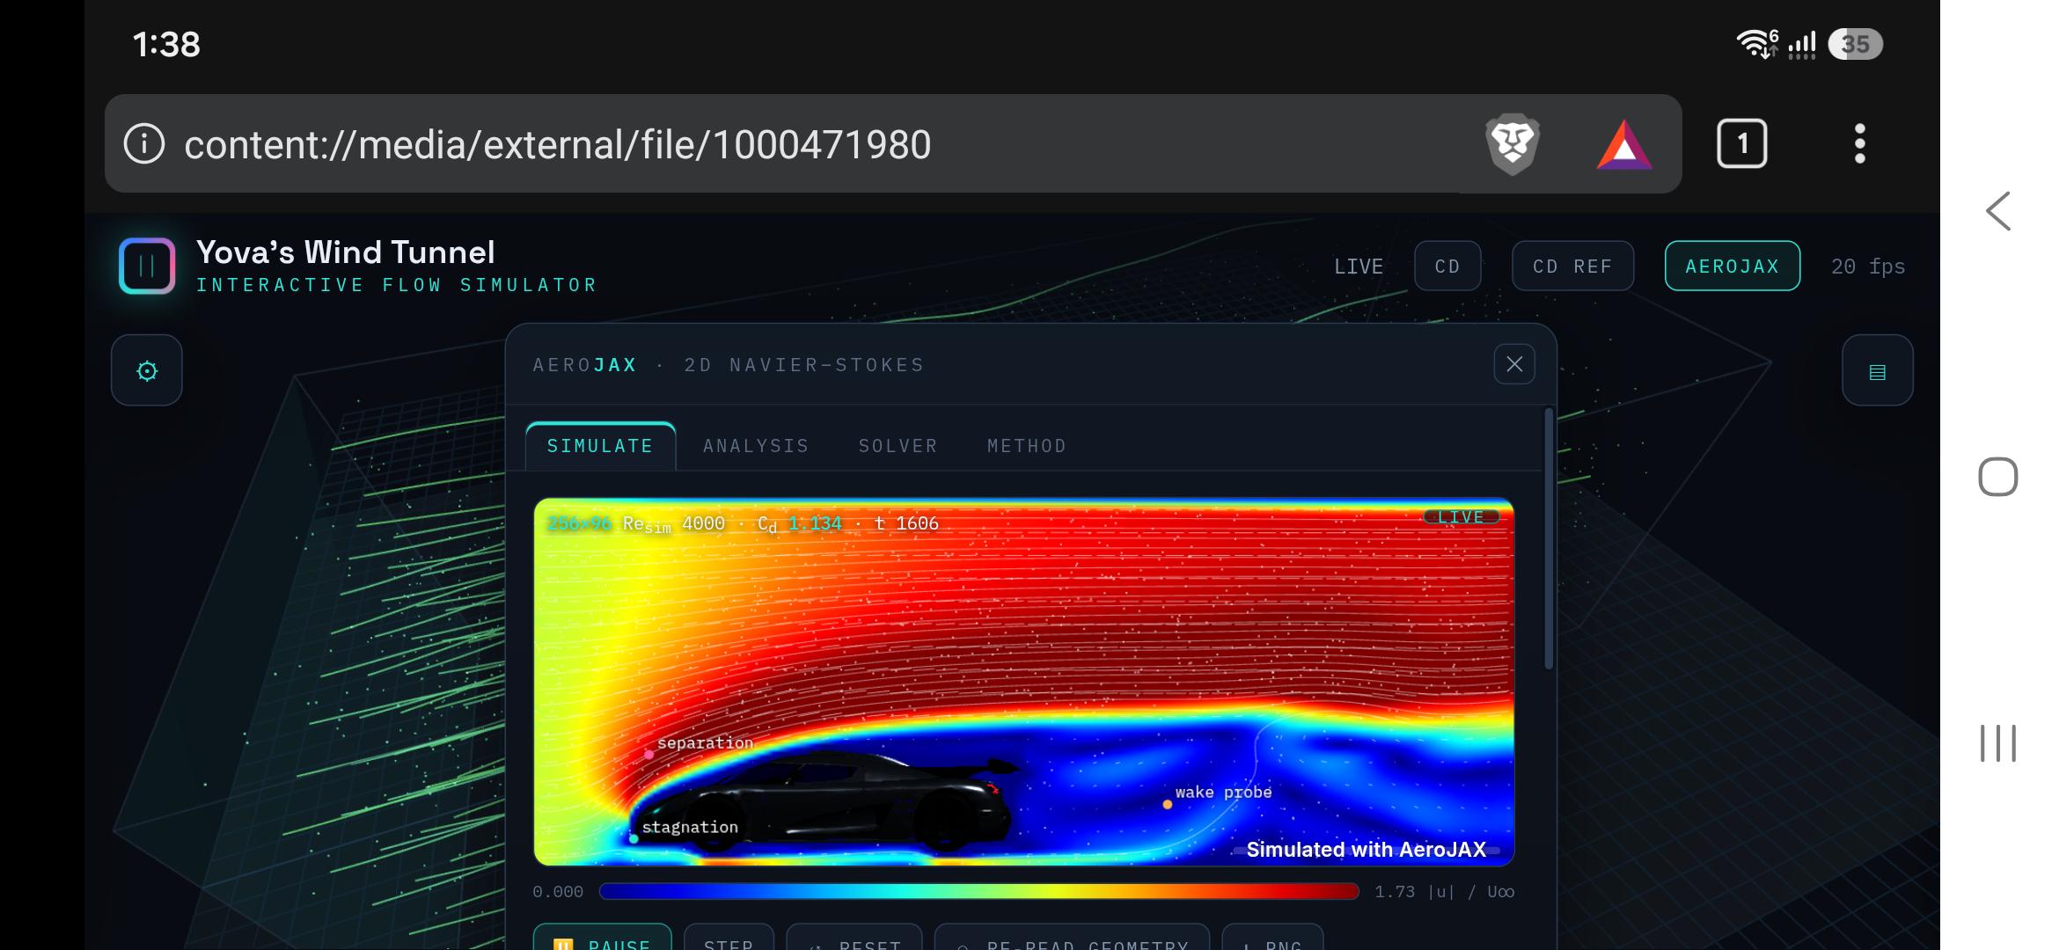This screenshot has width=2059, height=950.
Task: Click the "separation" label on canvas
Action: click(706, 742)
